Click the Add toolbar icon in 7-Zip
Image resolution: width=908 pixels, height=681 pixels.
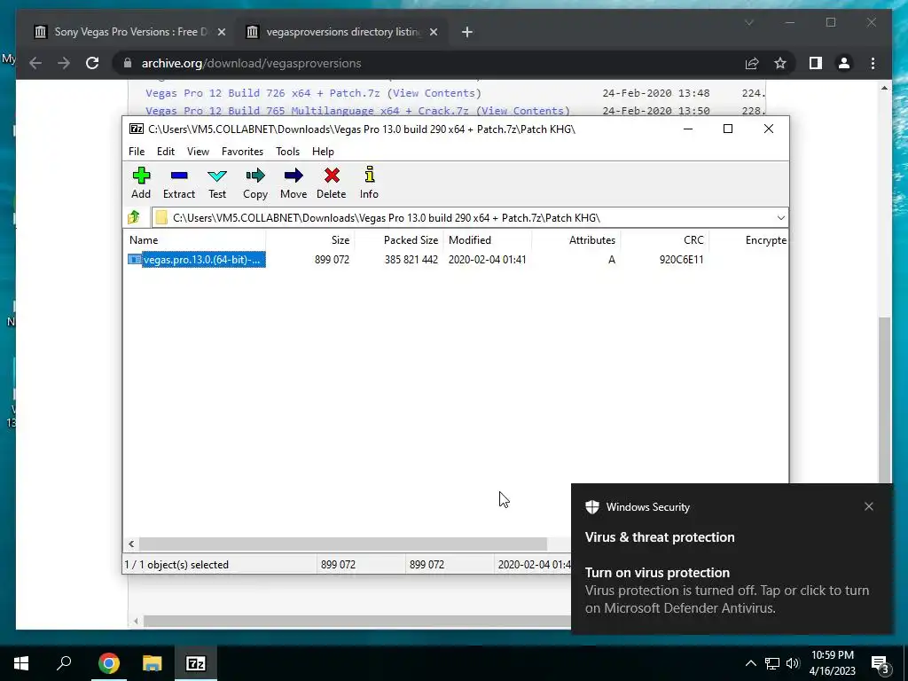coord(141,183)
